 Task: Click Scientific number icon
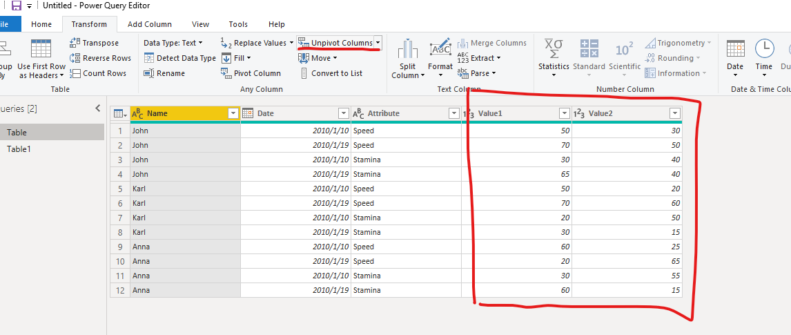pos(625,50)
